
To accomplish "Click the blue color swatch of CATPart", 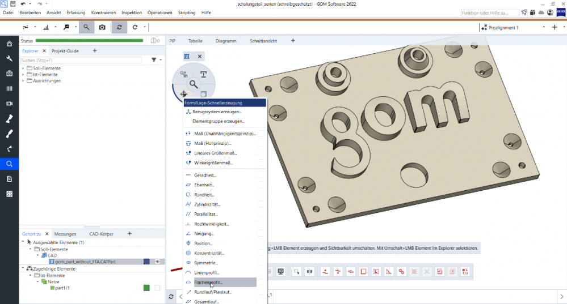I will point(146,262).
